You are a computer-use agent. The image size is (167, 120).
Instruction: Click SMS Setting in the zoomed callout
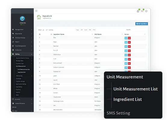point(118,113)
